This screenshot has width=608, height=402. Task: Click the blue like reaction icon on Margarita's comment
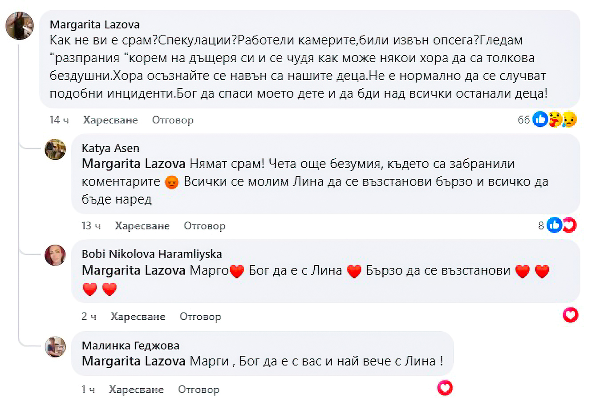coord(540,119)
